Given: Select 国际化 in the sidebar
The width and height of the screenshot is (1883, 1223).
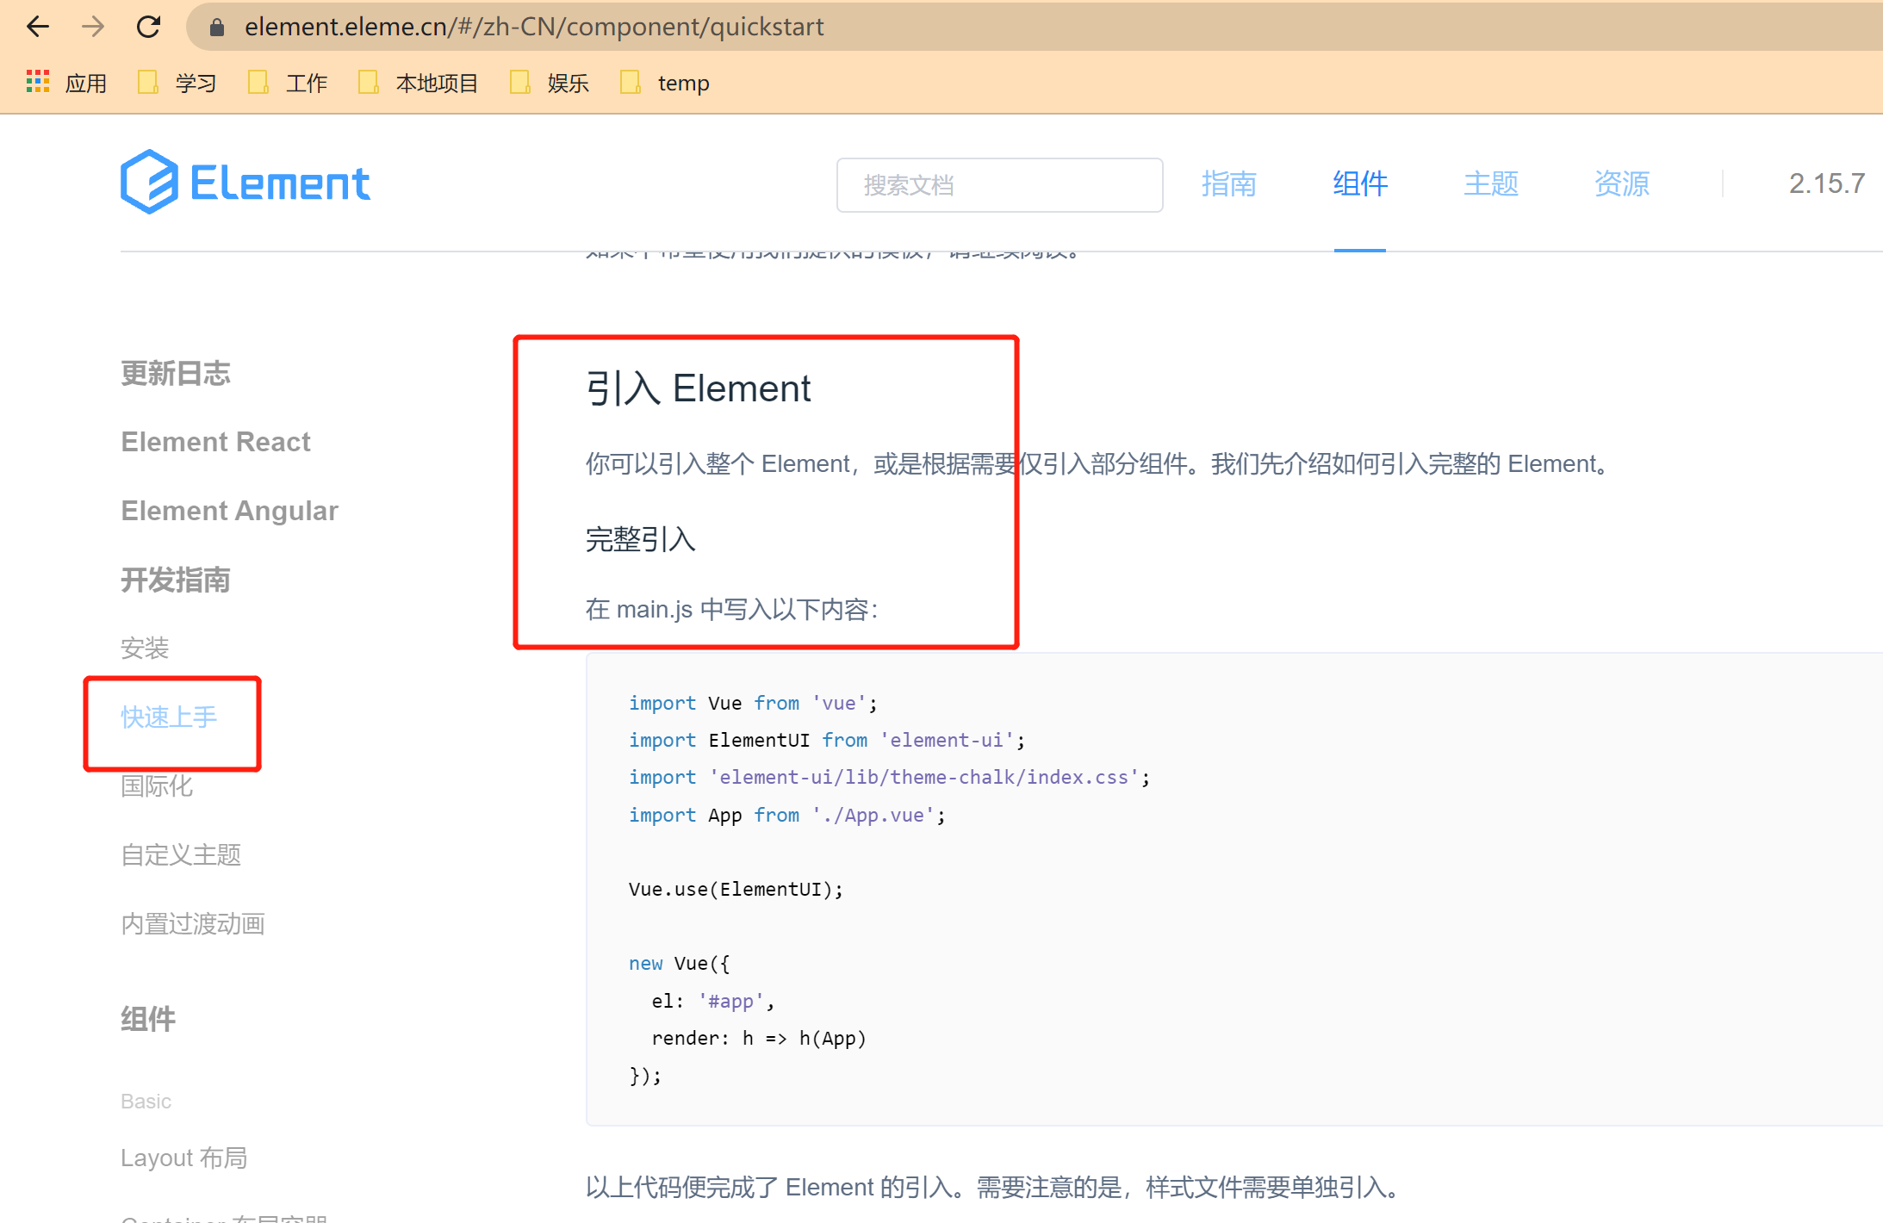Looking at the screenshot, I should (x=157, y=785).
